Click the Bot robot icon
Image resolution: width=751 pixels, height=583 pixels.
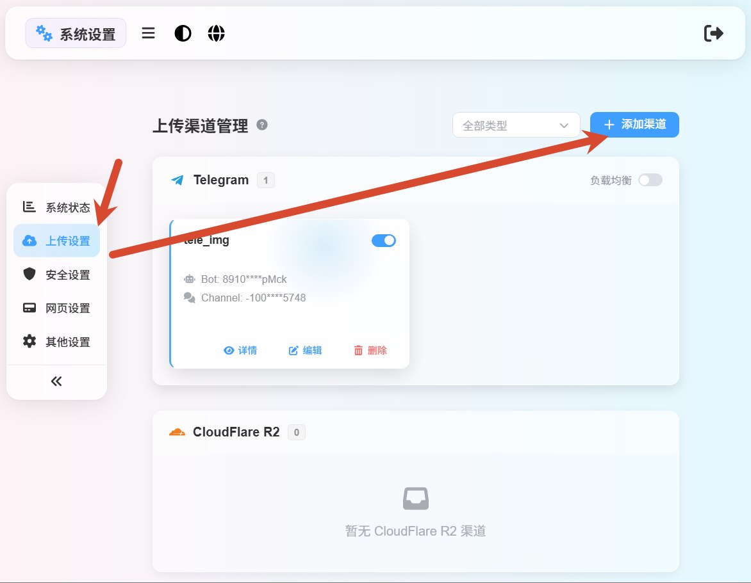tap(190, 279)
